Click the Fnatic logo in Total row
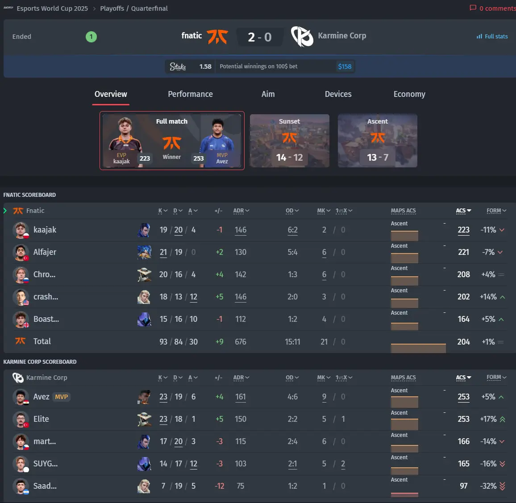516x503 pixels. 20,341
